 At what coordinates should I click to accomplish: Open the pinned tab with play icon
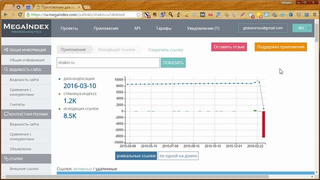click(x=18, y=7)
